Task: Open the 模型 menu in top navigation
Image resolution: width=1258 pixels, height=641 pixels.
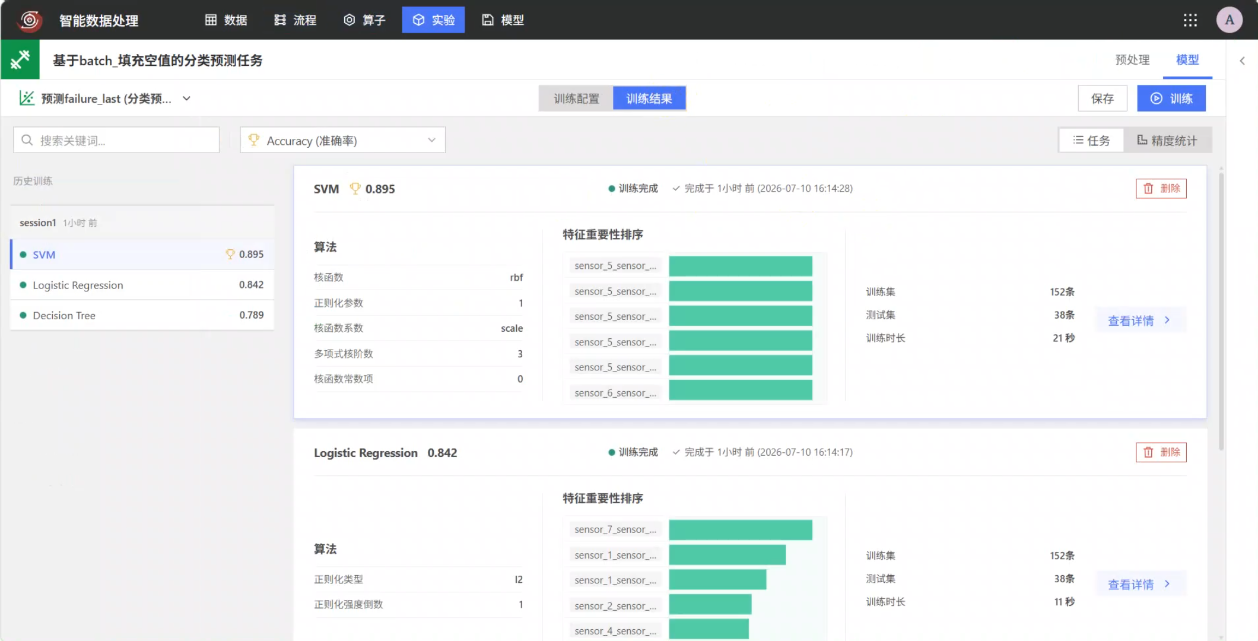Action: [503, 20]
